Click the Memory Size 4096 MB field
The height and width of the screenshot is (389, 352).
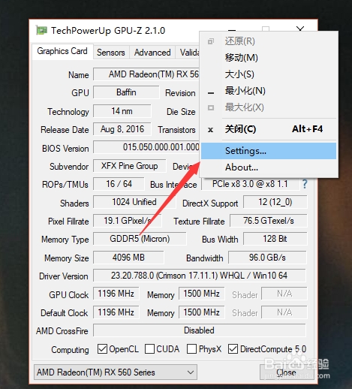(x=128, y=258)
